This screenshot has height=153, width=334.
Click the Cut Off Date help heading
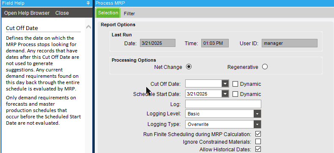[x=22, y=28]
